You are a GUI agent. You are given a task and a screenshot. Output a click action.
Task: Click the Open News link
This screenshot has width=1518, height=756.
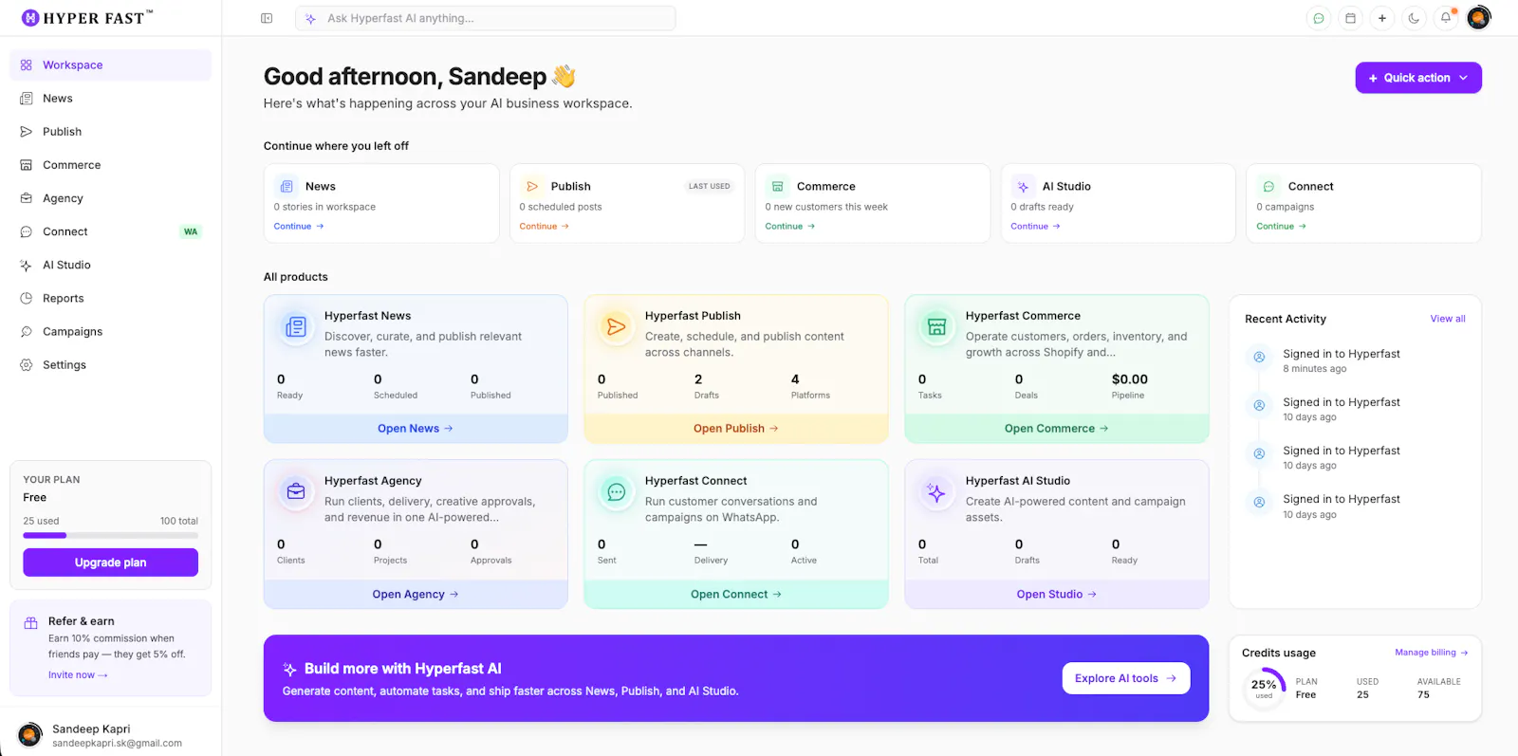[416, 429]
